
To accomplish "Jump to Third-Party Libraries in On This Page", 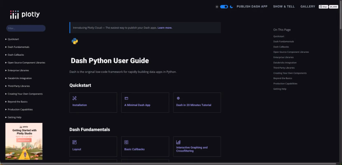I will click(284, 68).
